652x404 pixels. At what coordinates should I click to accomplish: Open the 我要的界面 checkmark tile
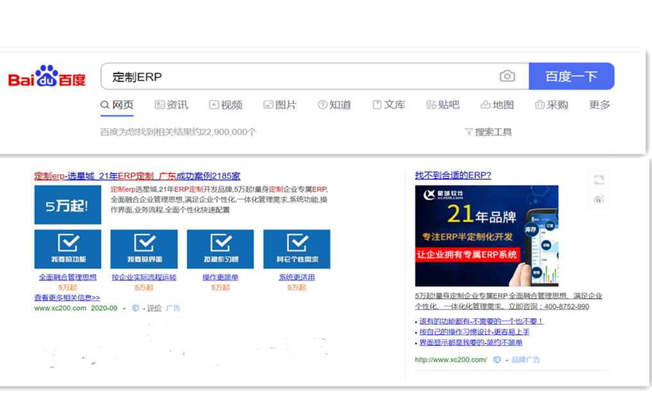click(144, 249)
